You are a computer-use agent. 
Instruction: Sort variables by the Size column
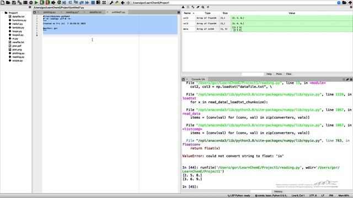(x=225, y=13)
